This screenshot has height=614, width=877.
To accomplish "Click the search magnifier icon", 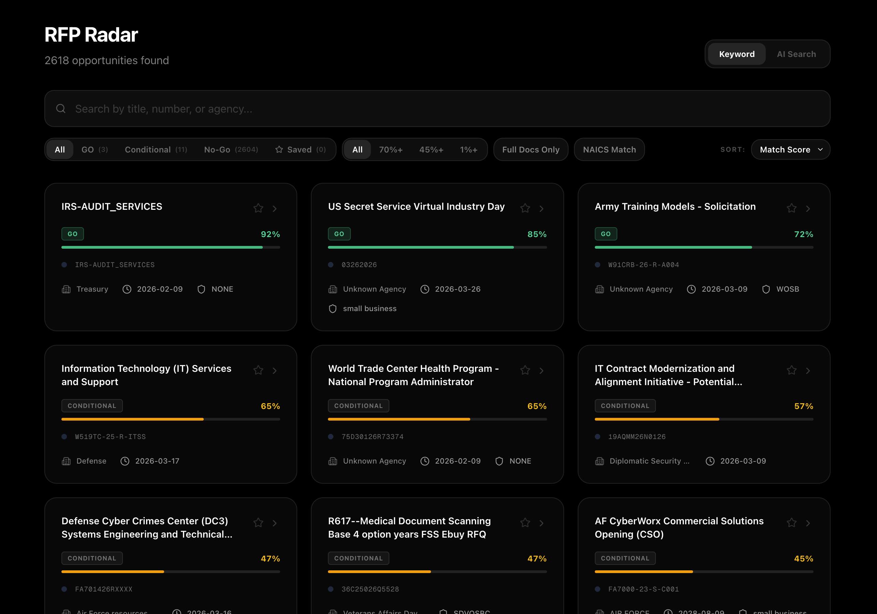I will pos(61,108).
